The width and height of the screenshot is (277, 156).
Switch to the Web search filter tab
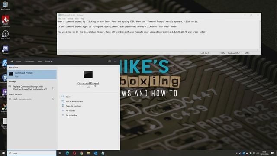40,62
